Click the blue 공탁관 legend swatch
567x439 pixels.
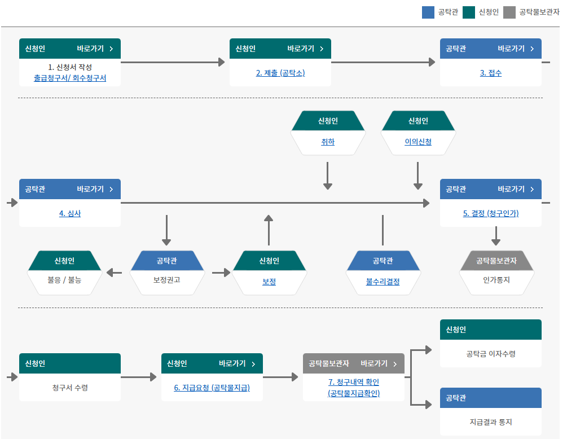pyautogui.click(x=428, y=12)
